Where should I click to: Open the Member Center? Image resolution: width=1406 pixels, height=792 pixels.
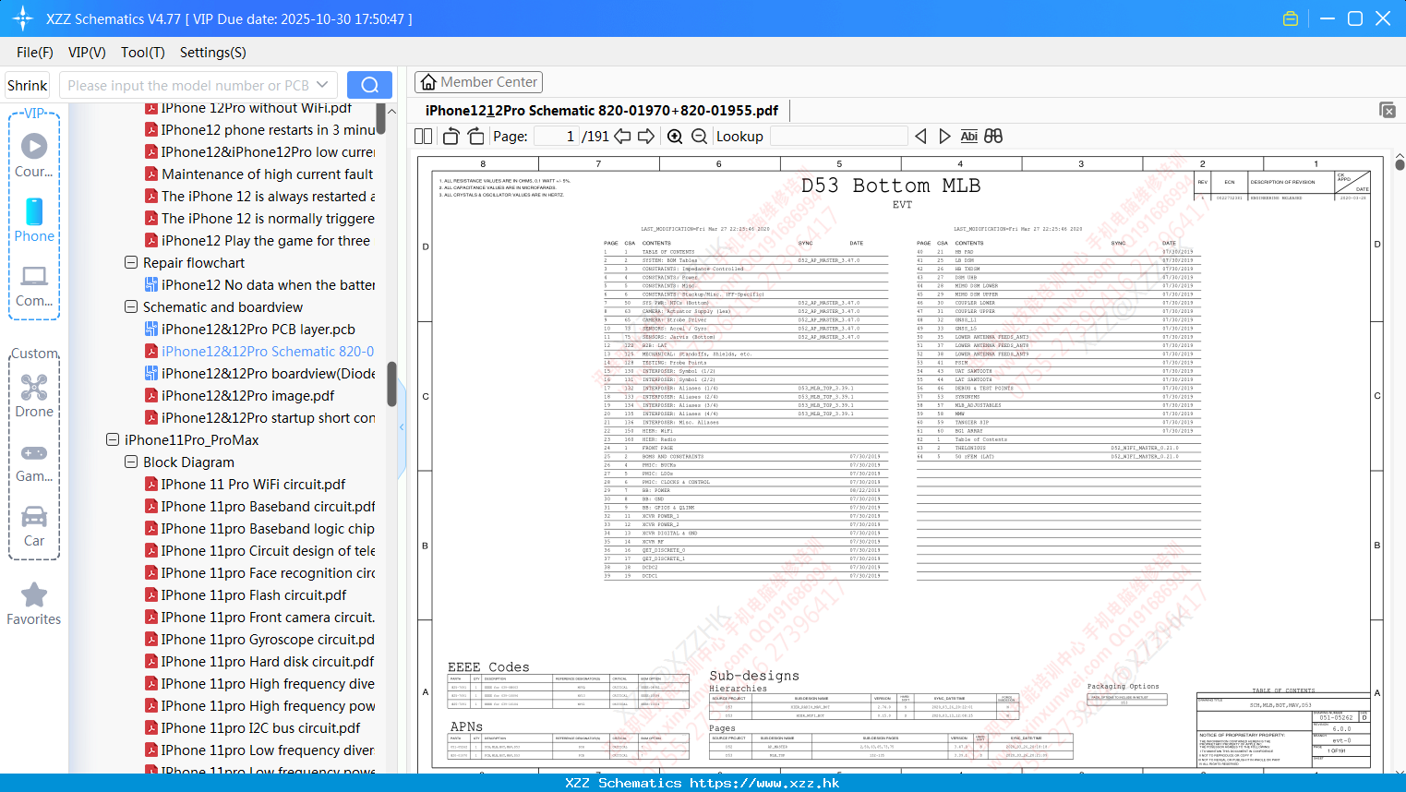click(478, 82)
